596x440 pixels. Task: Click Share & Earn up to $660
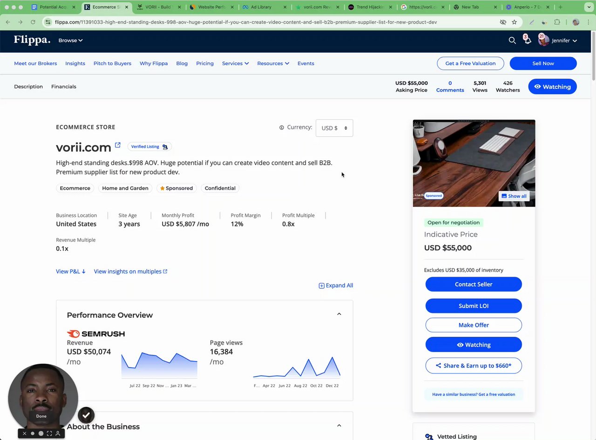point(474,366)
